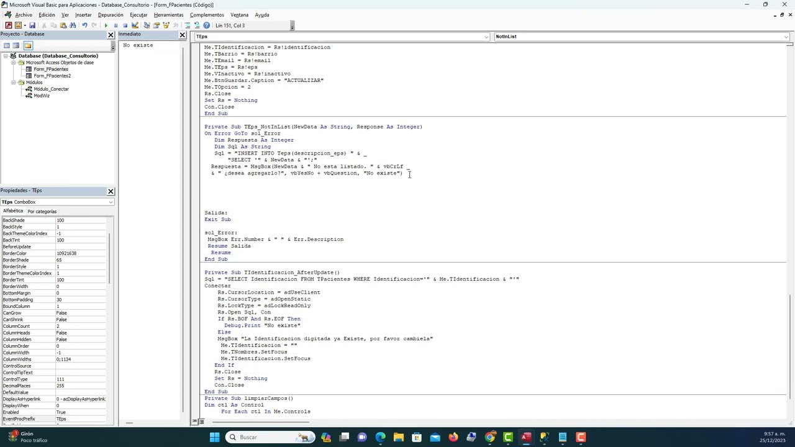Open the Properties Window toolbar icon

coord(157,25)
